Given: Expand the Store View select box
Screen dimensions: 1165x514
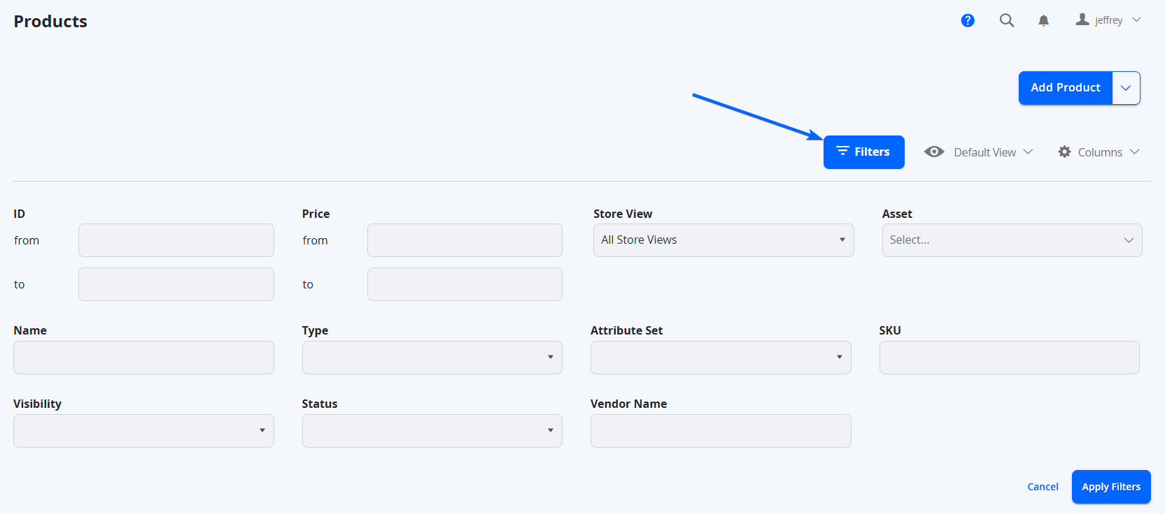Looking at the screenshot, I should pyautogui.click(x=723, y=240).
